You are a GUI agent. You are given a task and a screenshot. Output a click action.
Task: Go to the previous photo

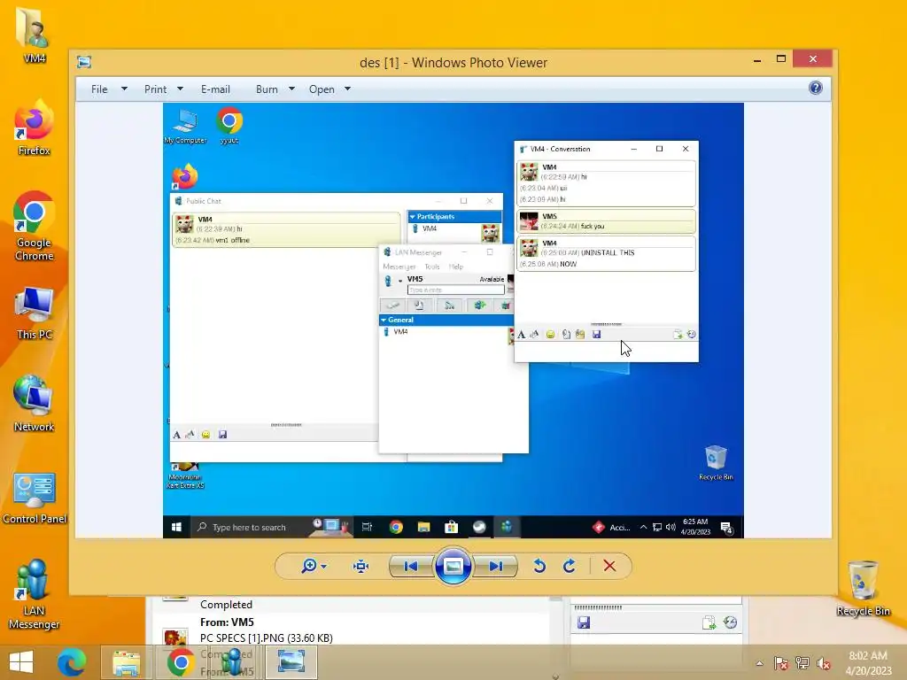(x=411, y=566)
